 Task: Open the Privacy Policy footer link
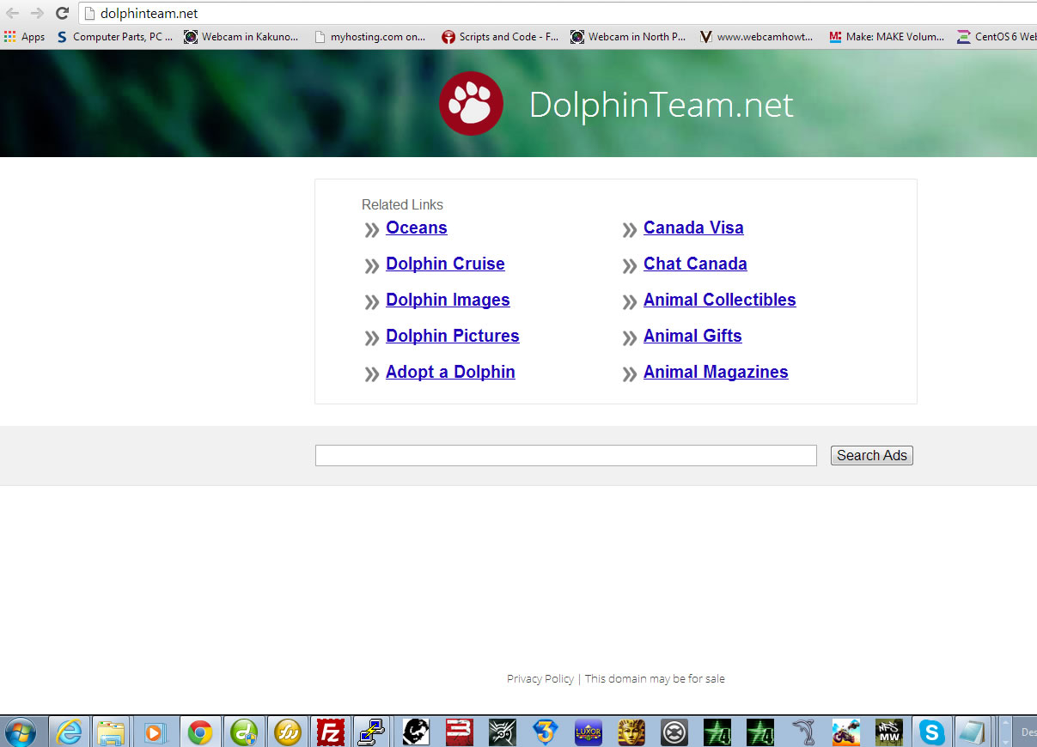[x=540, y=678]
